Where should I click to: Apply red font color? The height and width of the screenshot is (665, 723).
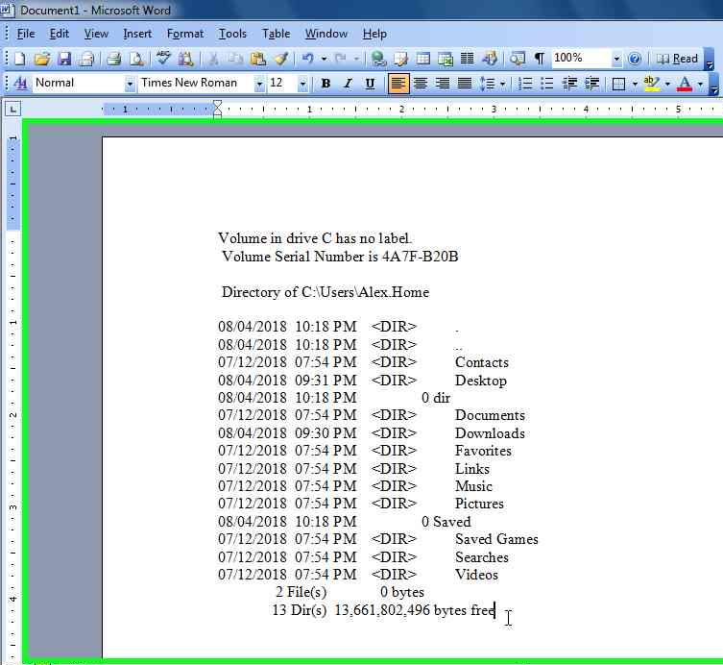[685, 84]
